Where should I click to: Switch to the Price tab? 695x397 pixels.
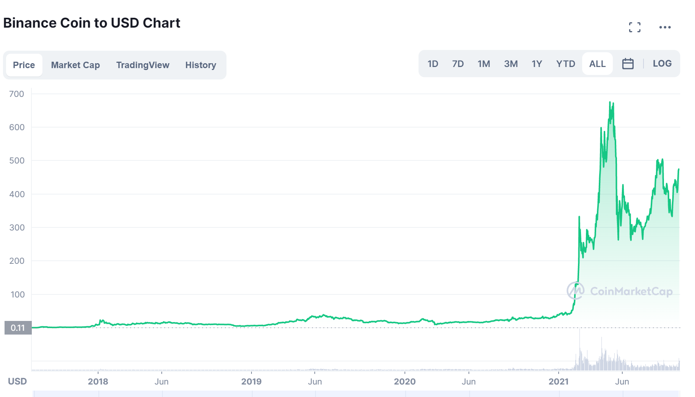click(24, 65)
